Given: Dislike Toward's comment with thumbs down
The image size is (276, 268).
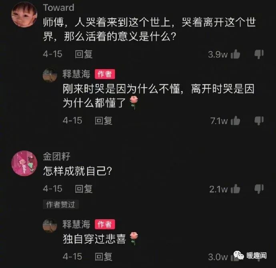Looking at the screenshot, I should 259,54.
